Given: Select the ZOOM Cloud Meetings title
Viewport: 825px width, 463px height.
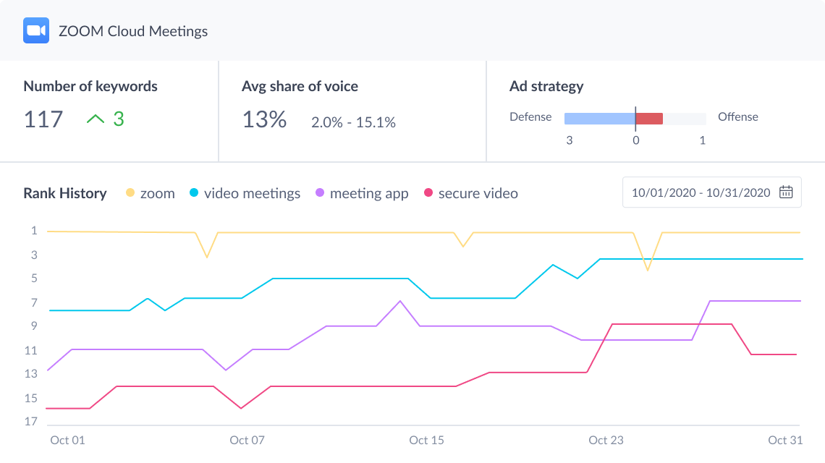Looking at the screenshot, I should (x=133, y=31).
